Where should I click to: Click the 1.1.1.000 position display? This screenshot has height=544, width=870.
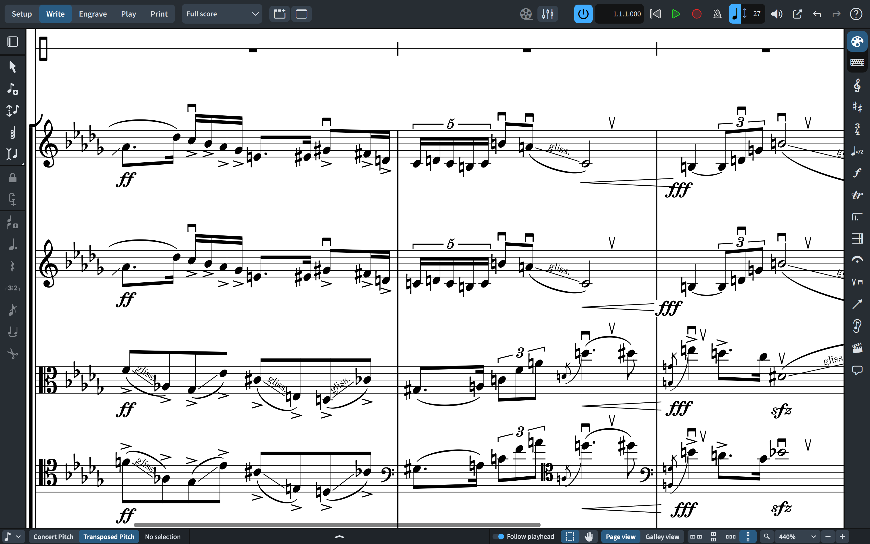[620, 14]
